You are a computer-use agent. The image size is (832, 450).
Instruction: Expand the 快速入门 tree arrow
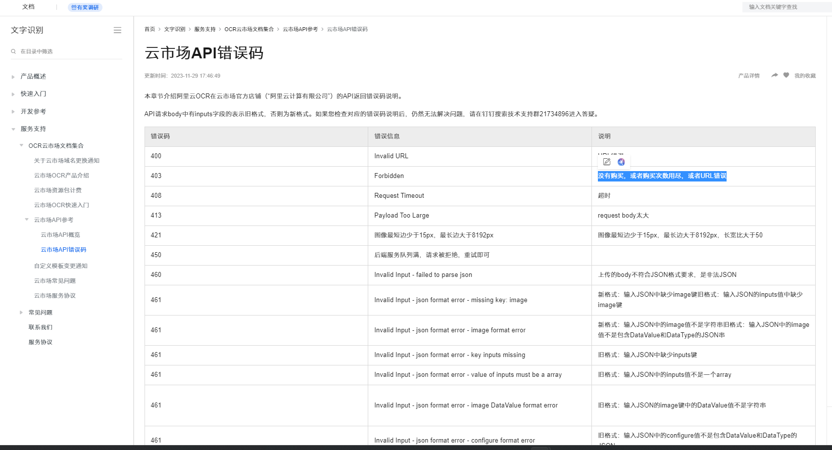(13, 94)
